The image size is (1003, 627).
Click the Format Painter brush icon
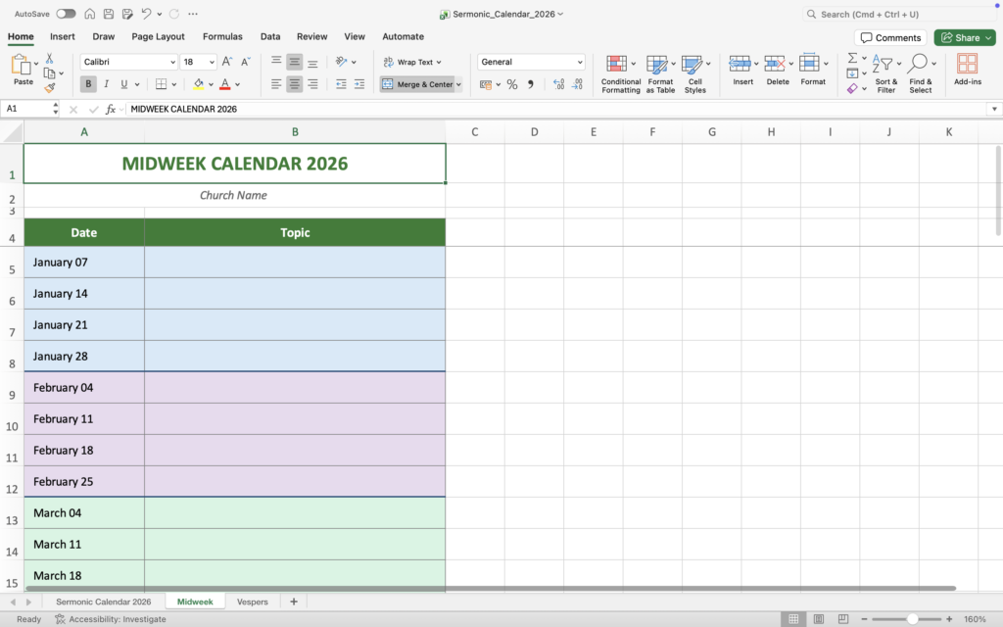[49, 88]
